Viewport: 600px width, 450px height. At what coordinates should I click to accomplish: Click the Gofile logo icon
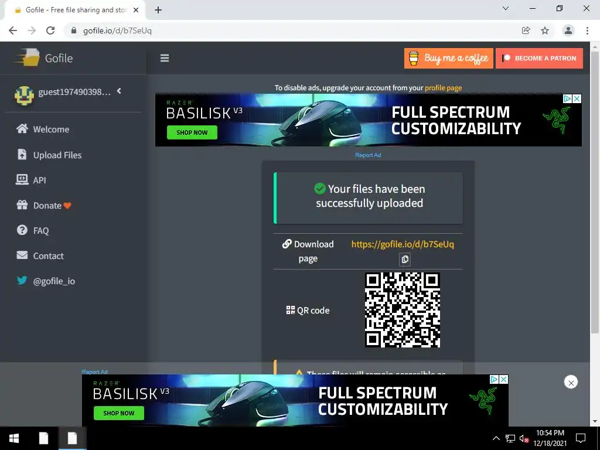click(x=28, y=57)
